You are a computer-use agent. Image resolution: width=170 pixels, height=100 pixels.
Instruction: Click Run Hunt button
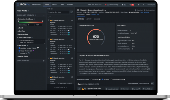136,89
